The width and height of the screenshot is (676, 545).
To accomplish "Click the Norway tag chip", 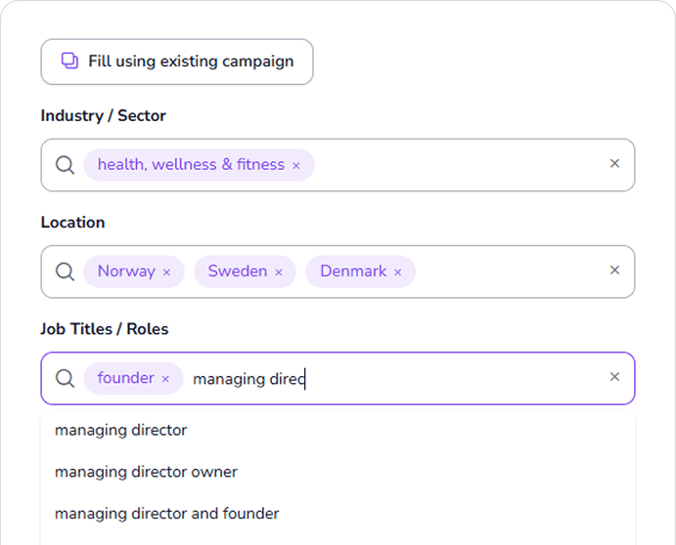I will coord(125,272).
